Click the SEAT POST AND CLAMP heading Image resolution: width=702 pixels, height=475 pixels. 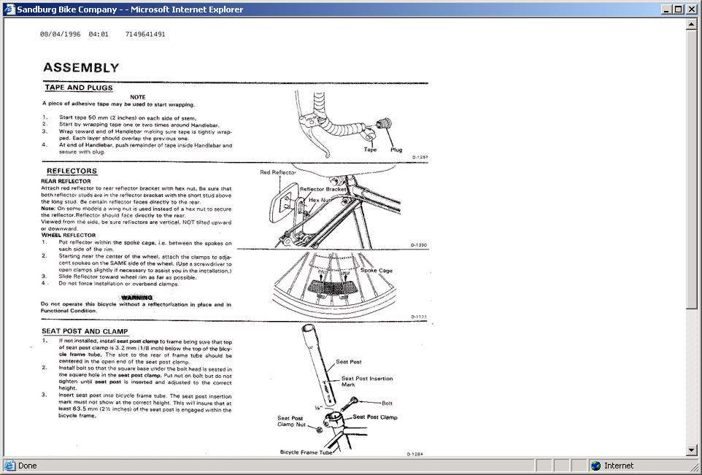[x=85, y=331]
